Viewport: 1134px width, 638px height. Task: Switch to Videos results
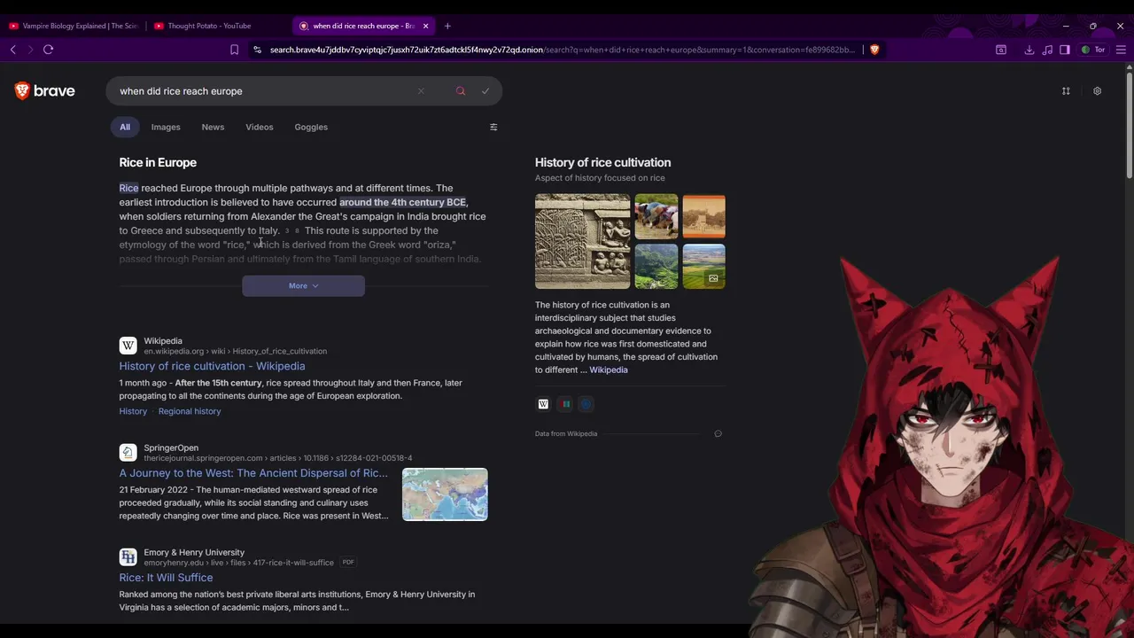260,127
